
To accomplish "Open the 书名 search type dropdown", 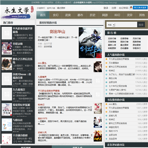I will click(111, 25).
